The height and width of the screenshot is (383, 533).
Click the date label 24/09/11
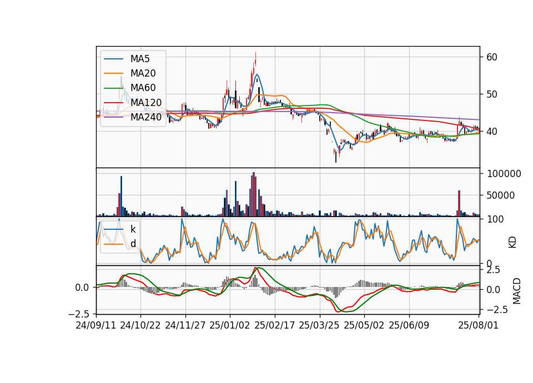pyautogui.click(x=96, y=325)
